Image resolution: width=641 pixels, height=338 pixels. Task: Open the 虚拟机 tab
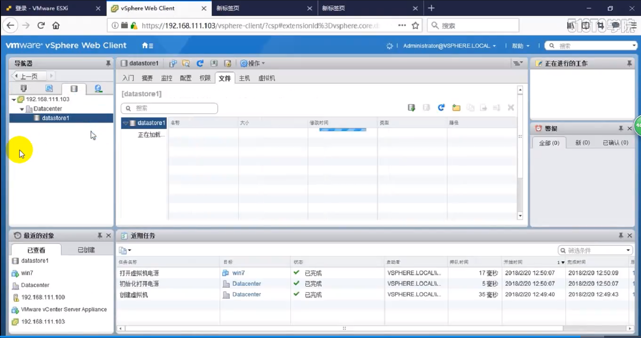click(266, 78)
